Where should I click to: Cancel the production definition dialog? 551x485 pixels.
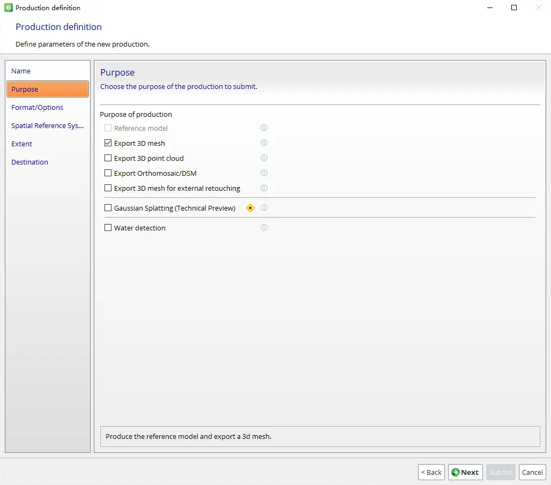(532, 472)
